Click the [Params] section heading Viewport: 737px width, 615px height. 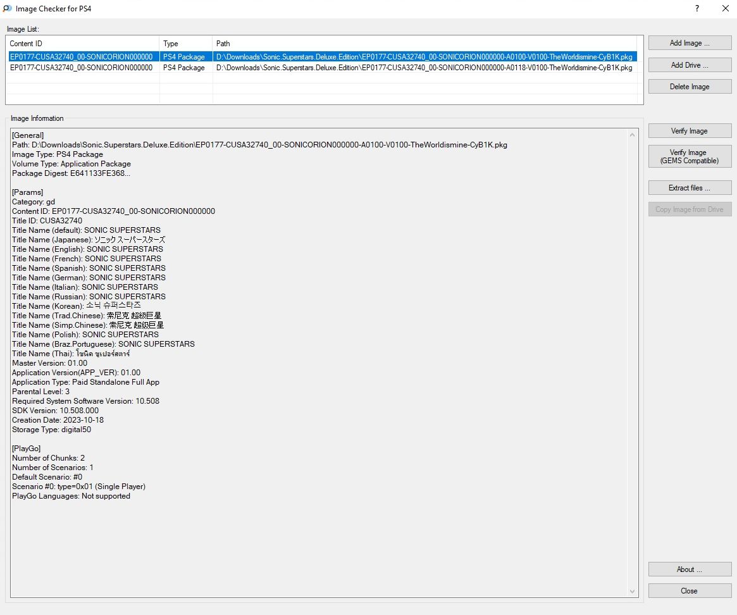[x=27, y=192]
